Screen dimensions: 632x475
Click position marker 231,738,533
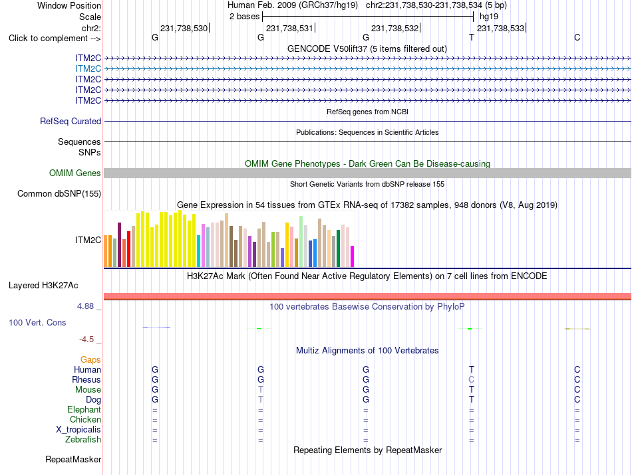(501, 28)
